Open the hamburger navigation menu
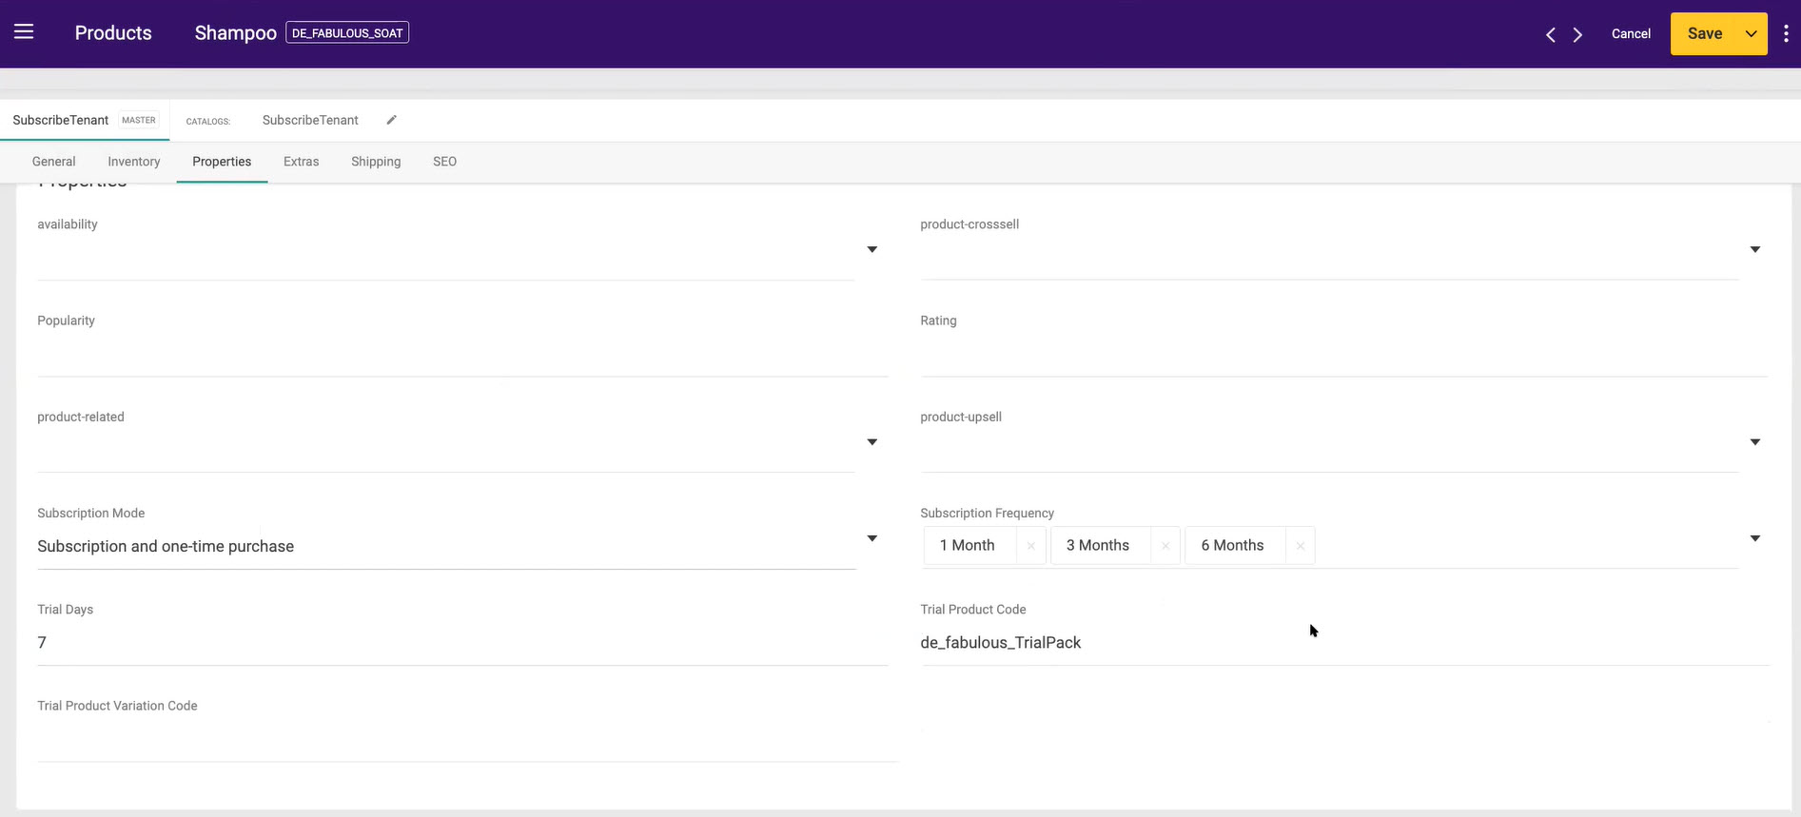Image resolution: width=1801 pixels, height=817 pixels. coord(24,32)
